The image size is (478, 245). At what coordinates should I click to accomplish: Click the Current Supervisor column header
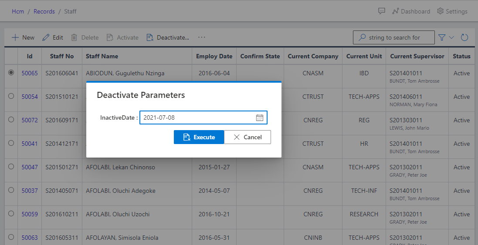417,56
